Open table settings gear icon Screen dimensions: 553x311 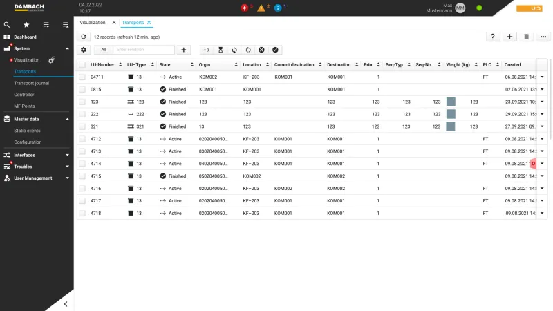click(84, 50)
